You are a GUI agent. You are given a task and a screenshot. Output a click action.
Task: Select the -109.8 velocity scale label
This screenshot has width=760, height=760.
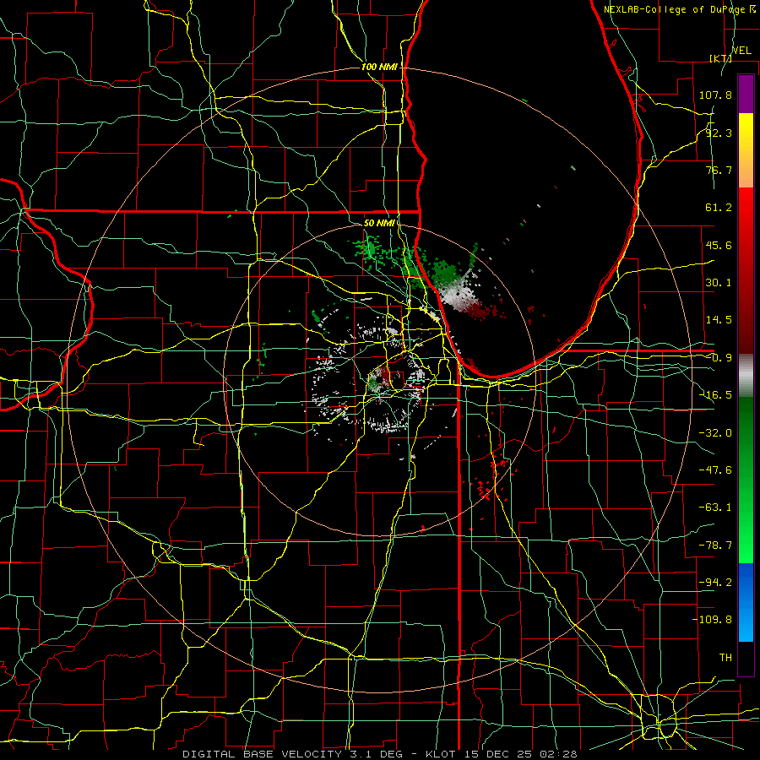(x=713, y=620)
